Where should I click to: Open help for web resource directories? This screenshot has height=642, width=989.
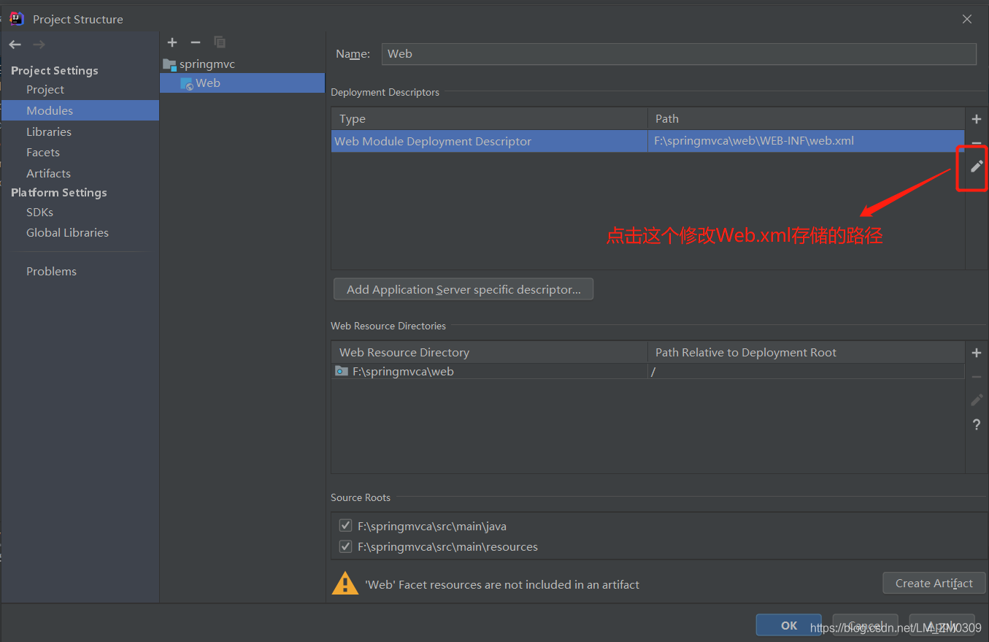tap(977, 424)
